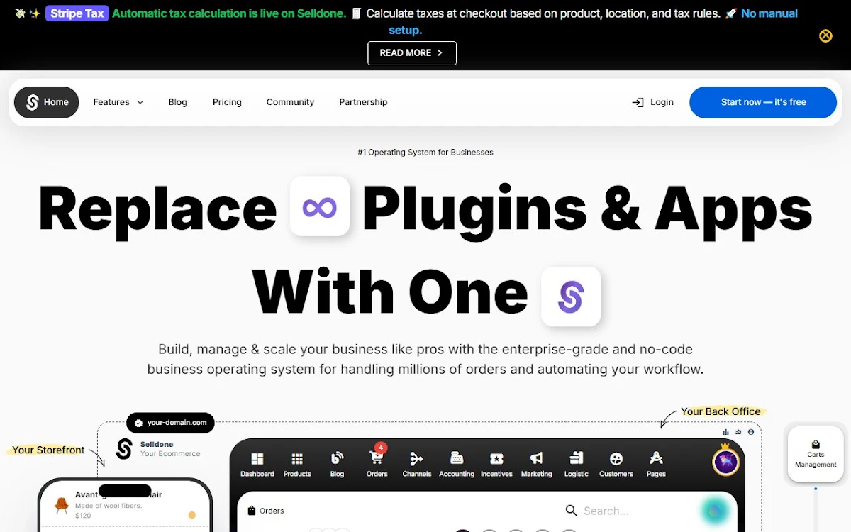Click the 'Your Back Office' label
851x532 pixels.
pyautogui.click(x=721, y=411)
